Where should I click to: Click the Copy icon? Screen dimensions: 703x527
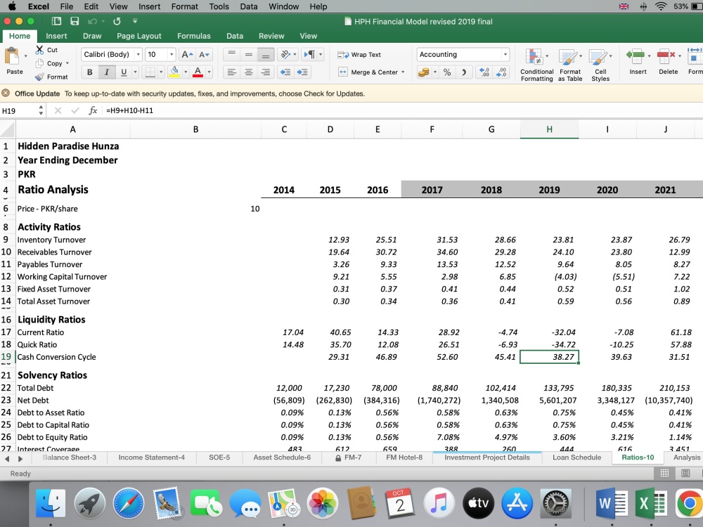40,63
